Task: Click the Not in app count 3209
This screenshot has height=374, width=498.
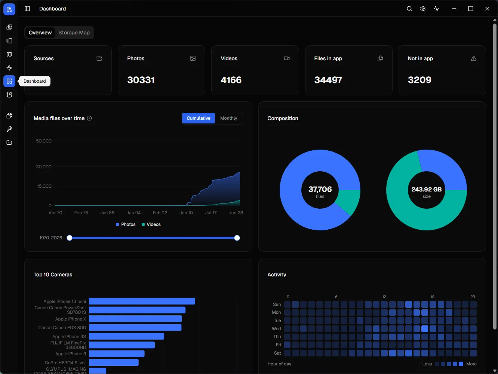Action: (419, 80)
